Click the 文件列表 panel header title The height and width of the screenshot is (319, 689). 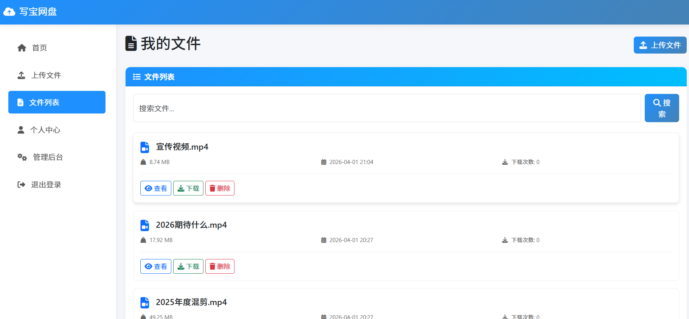click(x=159, y=77)
